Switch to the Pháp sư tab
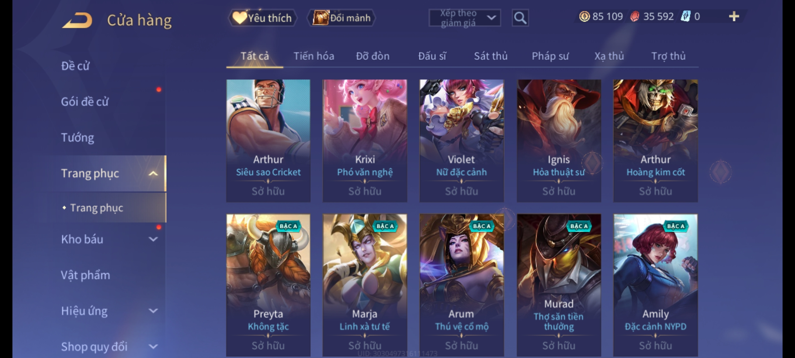This screenshot has width=795, height=358. coord(550,56)
